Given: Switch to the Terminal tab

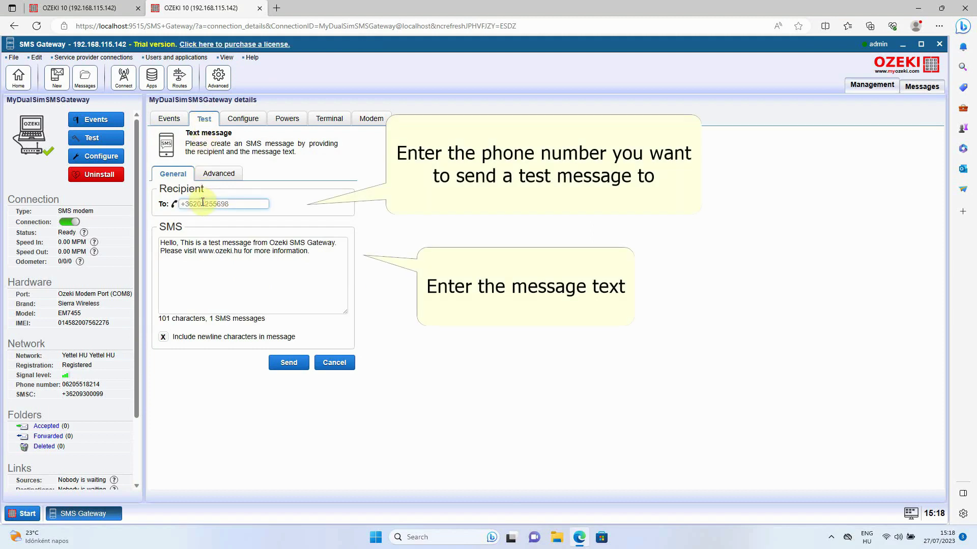Looking at the screenshot, I should point(329,118).
